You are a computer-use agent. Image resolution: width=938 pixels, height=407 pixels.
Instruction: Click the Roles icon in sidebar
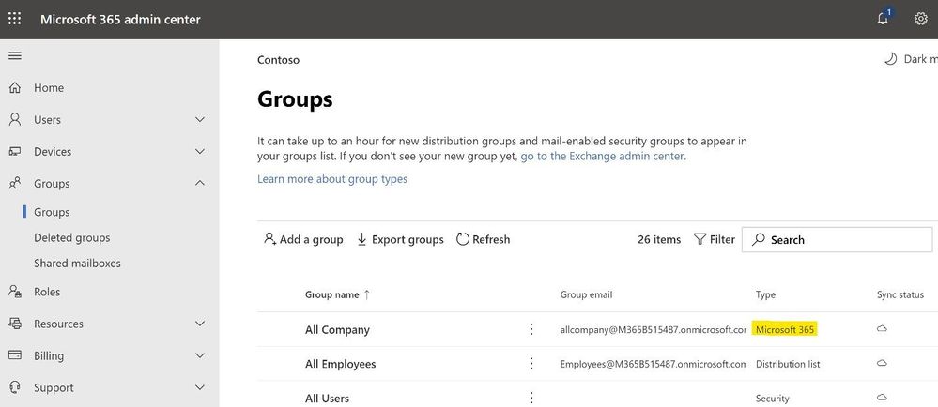point(15,292)
